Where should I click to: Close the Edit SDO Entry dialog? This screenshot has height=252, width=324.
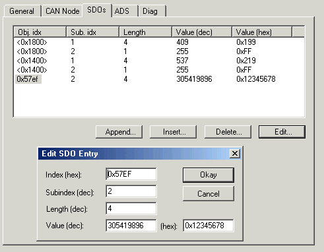[235, 154]
